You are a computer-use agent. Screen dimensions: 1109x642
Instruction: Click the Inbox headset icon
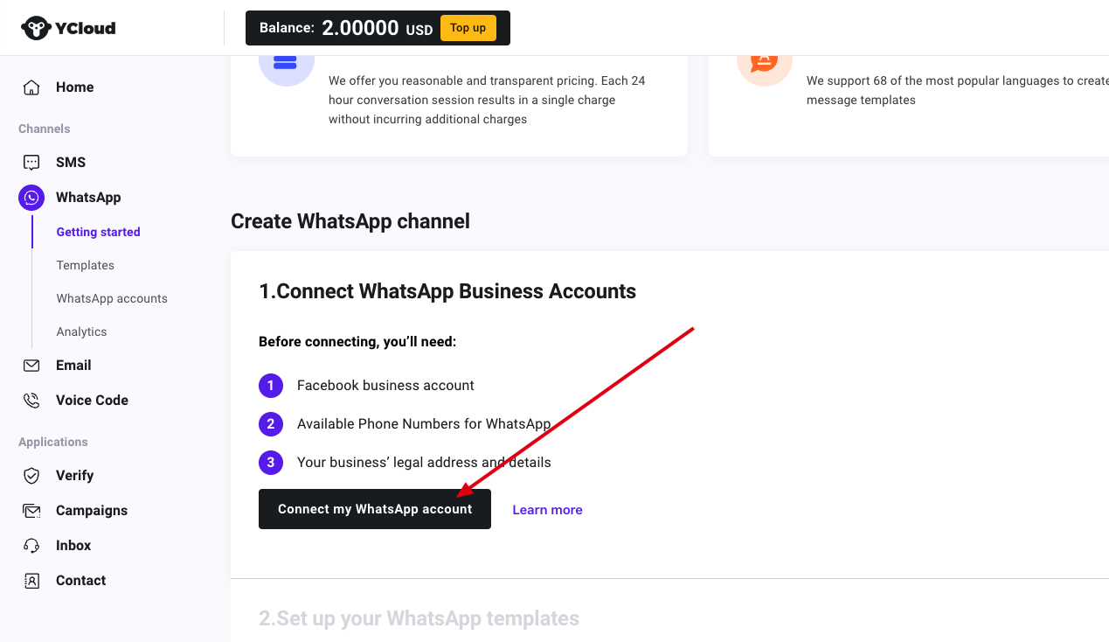point(31,546)
